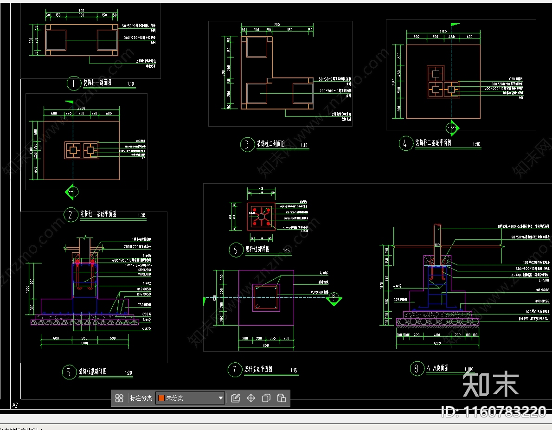This screenshot has height=430, width=552.
Task: Click the 标注分类 label in the toolbar
Action: click(141, 398)
